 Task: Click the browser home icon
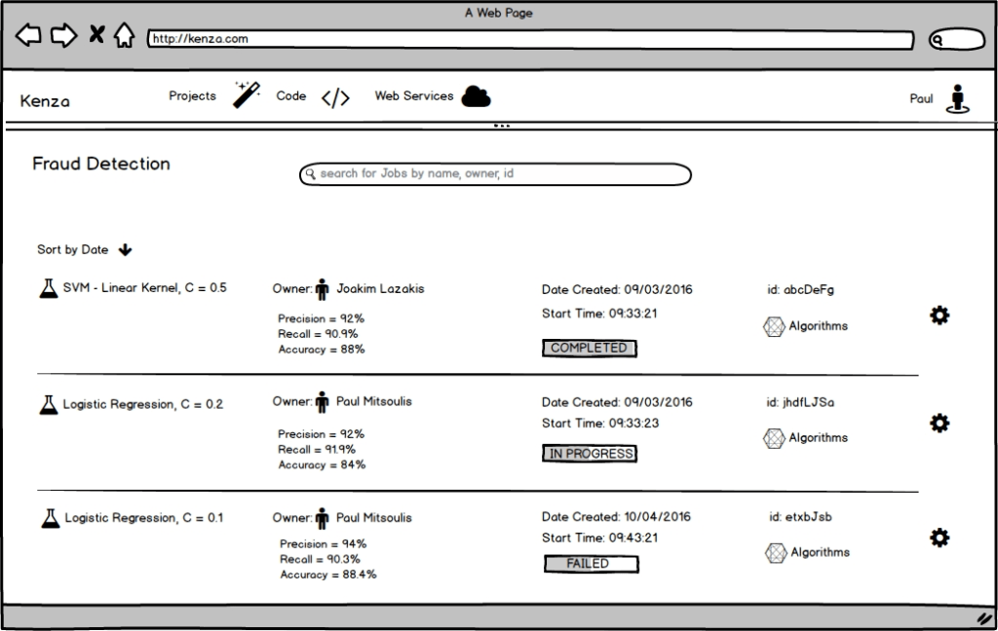pyautogui.click(x=124, y=37)
